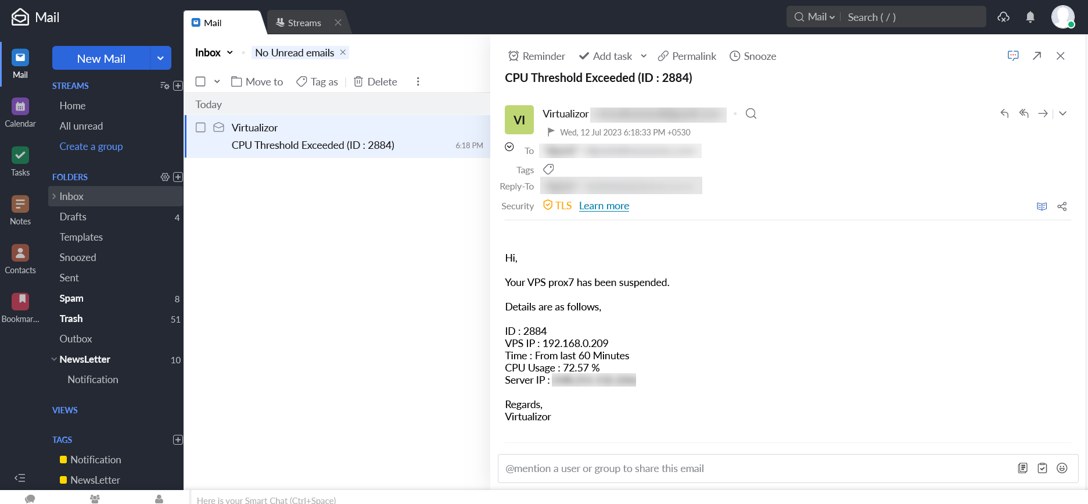
Task: Open the Notes app in sidebar
Action: click(x=20, y=210)
